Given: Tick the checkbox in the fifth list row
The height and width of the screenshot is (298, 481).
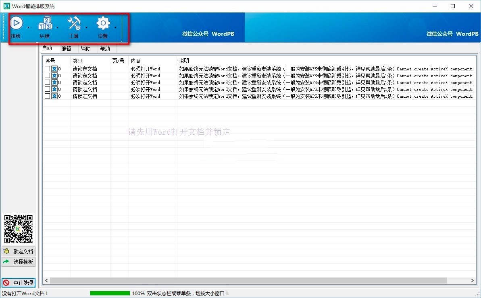Looking at the screenshot, I should coord(47,96).
